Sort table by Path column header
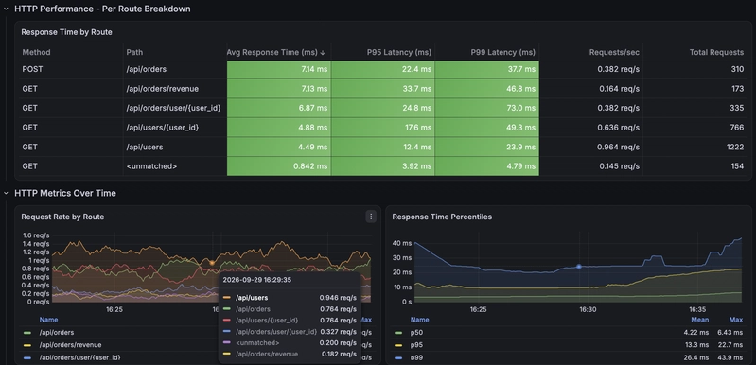The height and width of the screenshot is (365, 756). click(x=134, y=52)
